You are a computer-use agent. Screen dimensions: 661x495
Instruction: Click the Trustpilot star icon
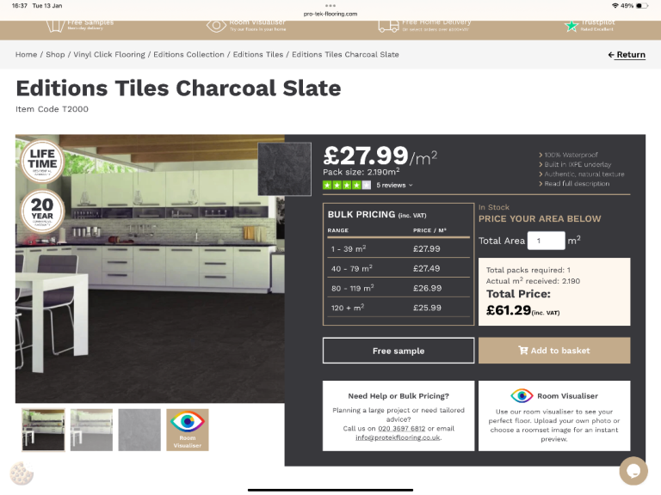(571, 26)
